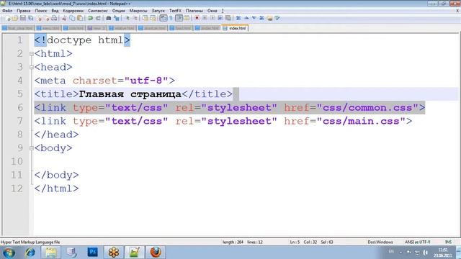Undo the last edit with green arrow
The height and width of the screenshot is (259, 461).
point(90,18)
